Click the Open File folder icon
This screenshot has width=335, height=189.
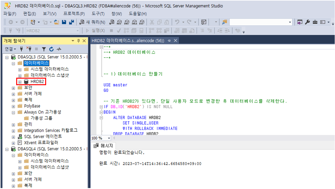(56, 22)
